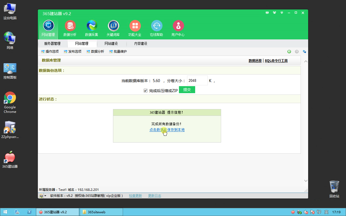Click the green 提交 button

(187, 90)
